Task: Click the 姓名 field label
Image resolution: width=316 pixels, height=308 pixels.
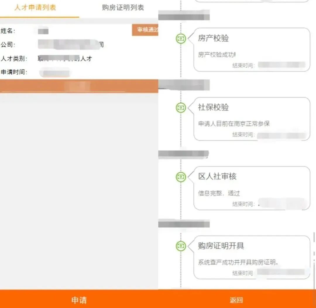Action: click(8, 31)
